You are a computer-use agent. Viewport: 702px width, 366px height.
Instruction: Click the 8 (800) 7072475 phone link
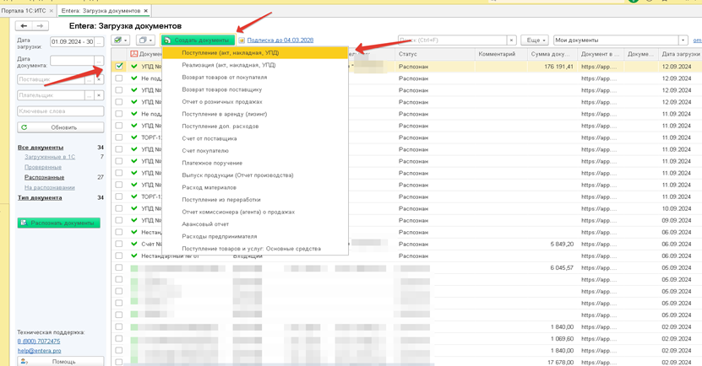coord(39,341)
